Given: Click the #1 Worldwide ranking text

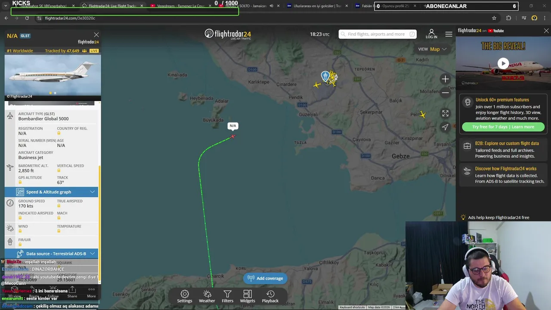Looking at the screenshot, I should pyautogui.click(x=20, y=51).
